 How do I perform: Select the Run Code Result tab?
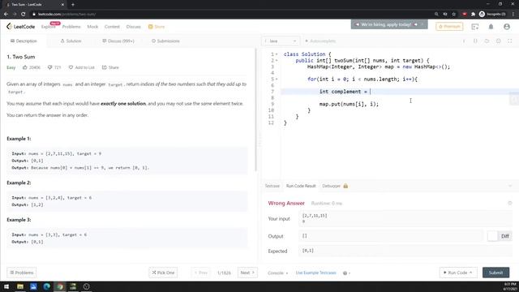pyautogui.click(x=301, y=186)
